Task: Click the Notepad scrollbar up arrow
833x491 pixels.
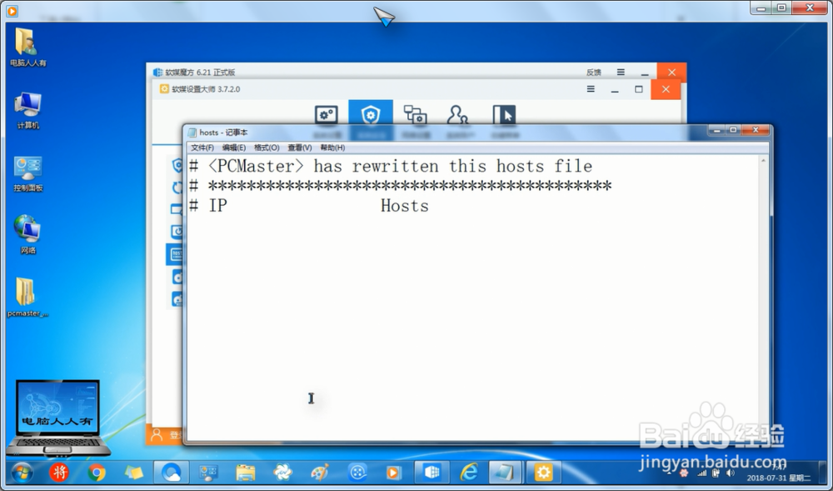Action: (x=763, y=161)
